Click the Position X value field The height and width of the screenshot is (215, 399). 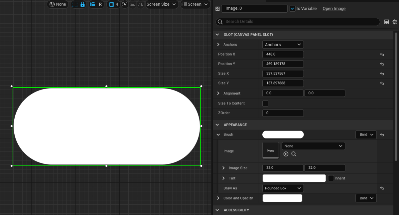[x=283, y=54]
